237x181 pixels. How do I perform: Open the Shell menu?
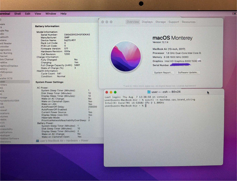coord(17,14)
